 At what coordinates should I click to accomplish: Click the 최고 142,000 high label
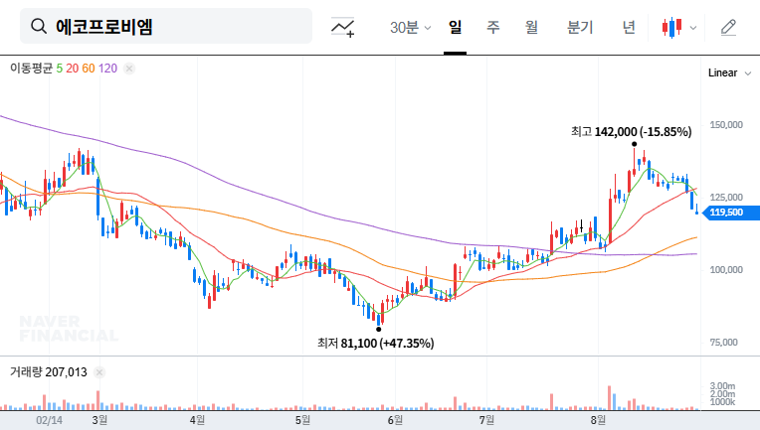coord(631,131)
